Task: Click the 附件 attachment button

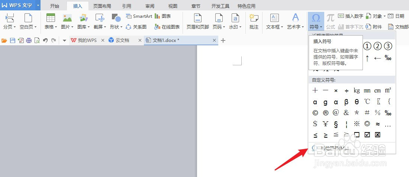Action: (x=374, y=27)
